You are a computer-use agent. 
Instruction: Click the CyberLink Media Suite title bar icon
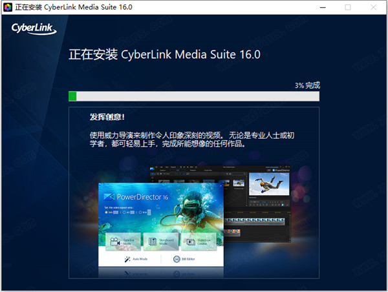[8, 7]
